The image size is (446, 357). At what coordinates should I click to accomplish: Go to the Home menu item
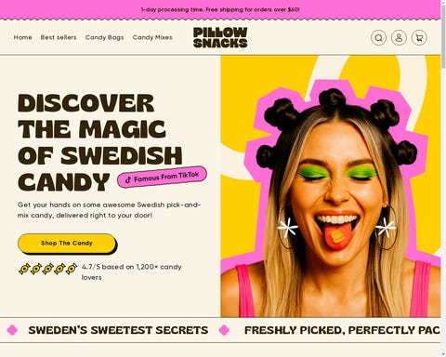tap(23, 37)
